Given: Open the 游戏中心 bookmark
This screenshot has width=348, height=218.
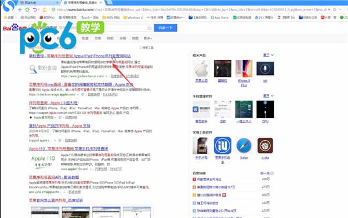Looking at the screenshot, I should [x=47, y=17].
